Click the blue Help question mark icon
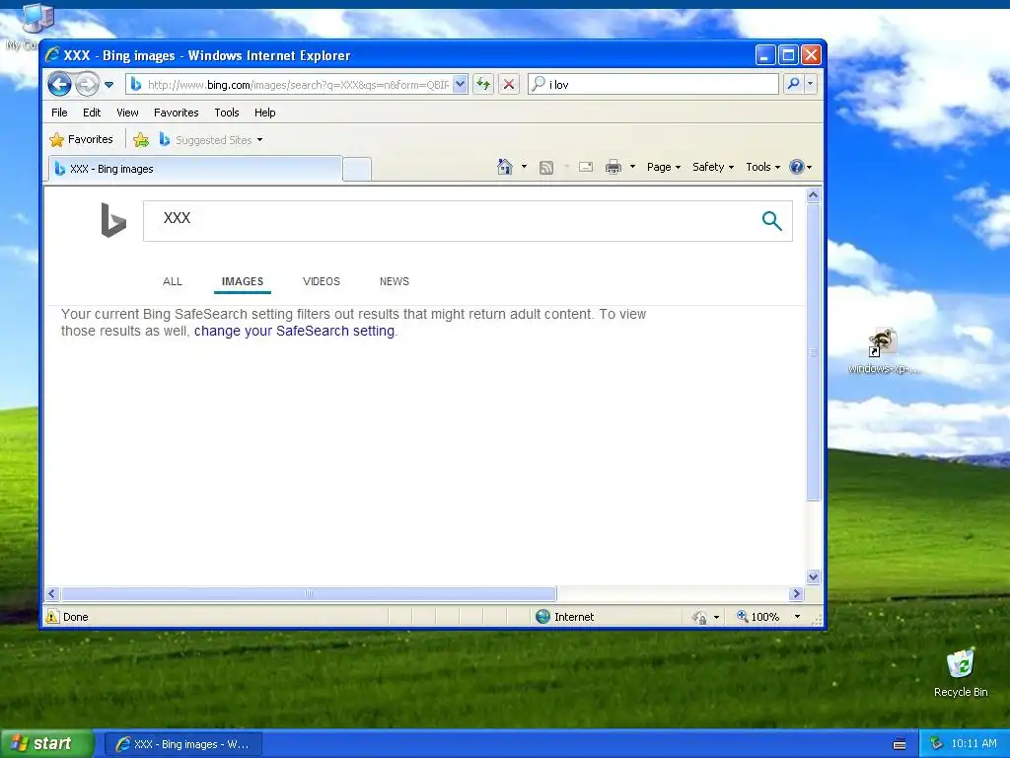 click(797, 167)
